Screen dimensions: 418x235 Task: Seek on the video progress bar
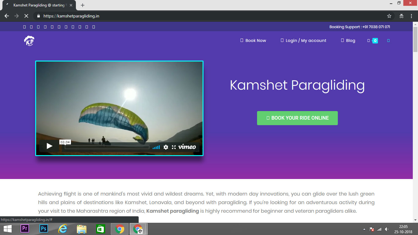click(107, 147)
